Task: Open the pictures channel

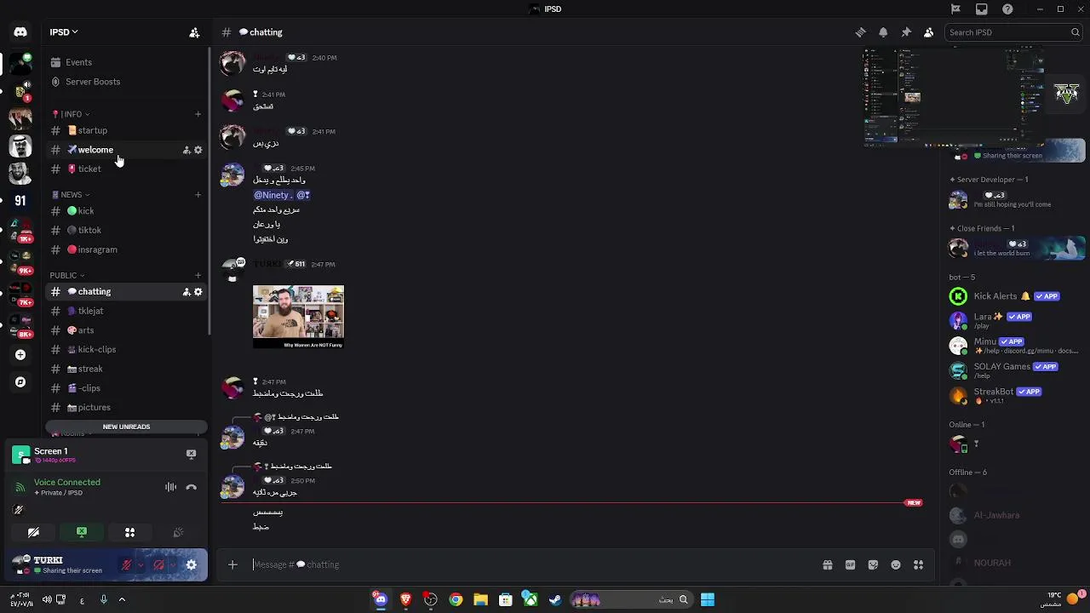Action: 126,407
